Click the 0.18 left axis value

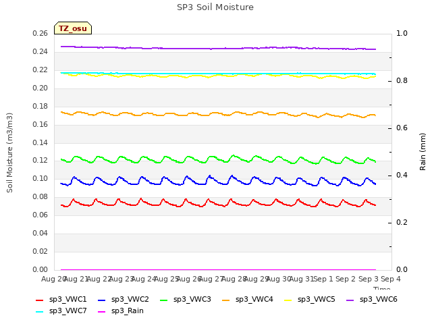(x=40, y=107)
